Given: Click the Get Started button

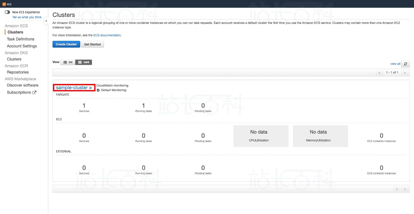Looking at the screenshot, I should (x=92, y=44).
